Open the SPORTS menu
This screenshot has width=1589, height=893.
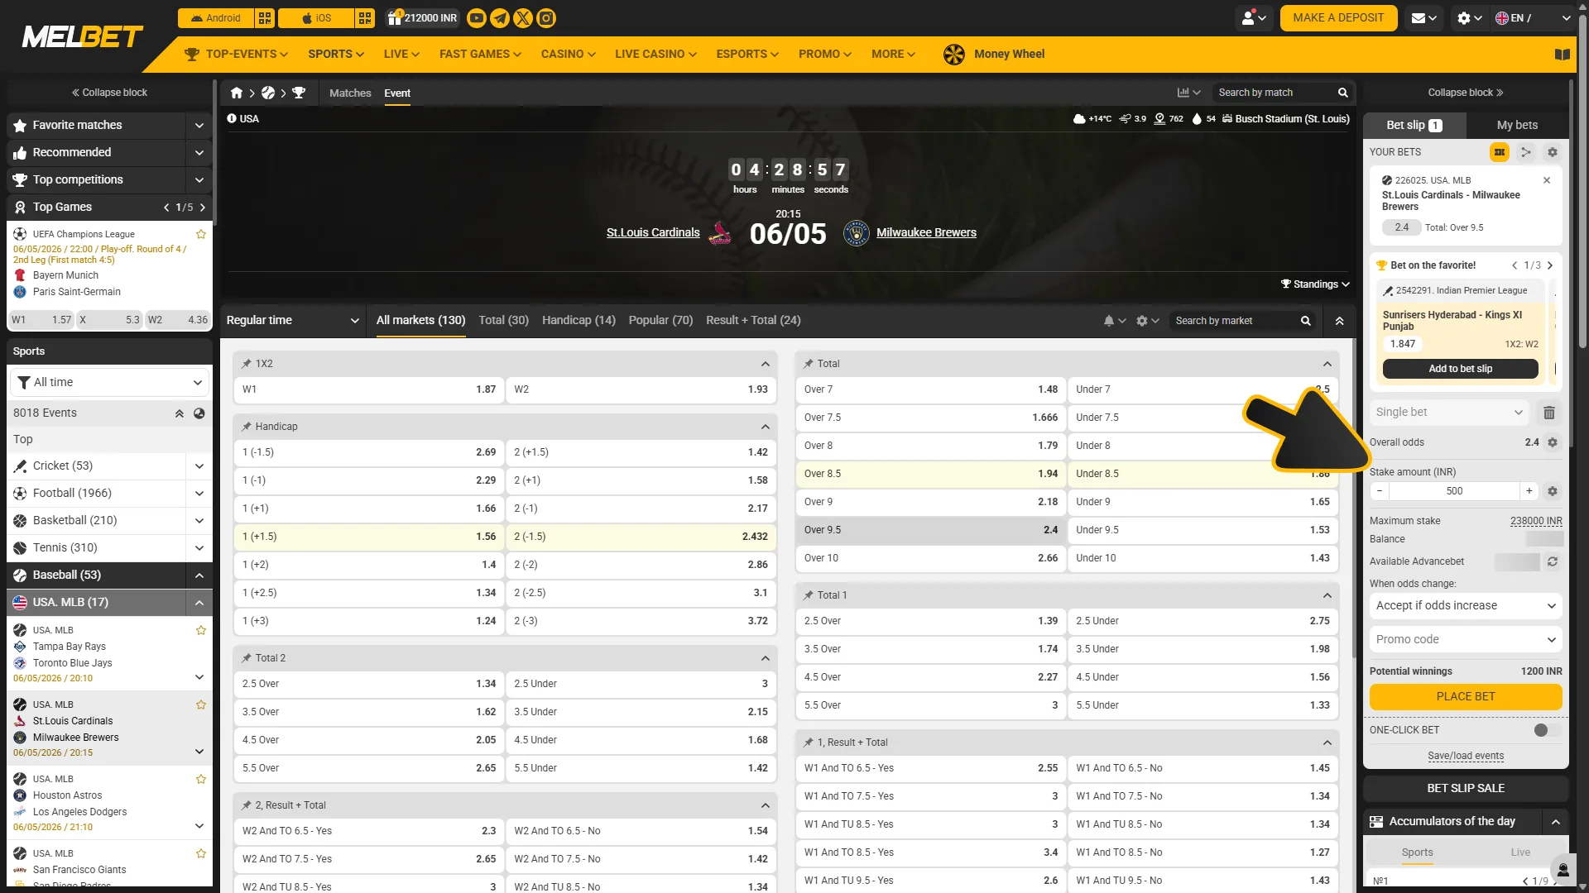tap(336, 55)
